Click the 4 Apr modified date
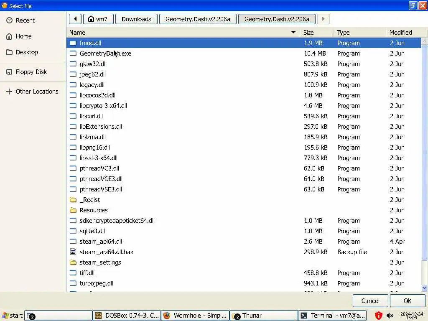428x321 pixels. [397, 241]
